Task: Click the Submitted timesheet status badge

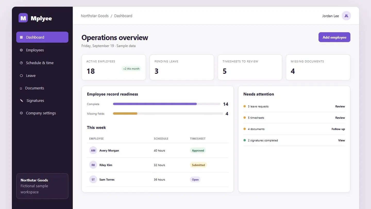Action: (198, 165)
